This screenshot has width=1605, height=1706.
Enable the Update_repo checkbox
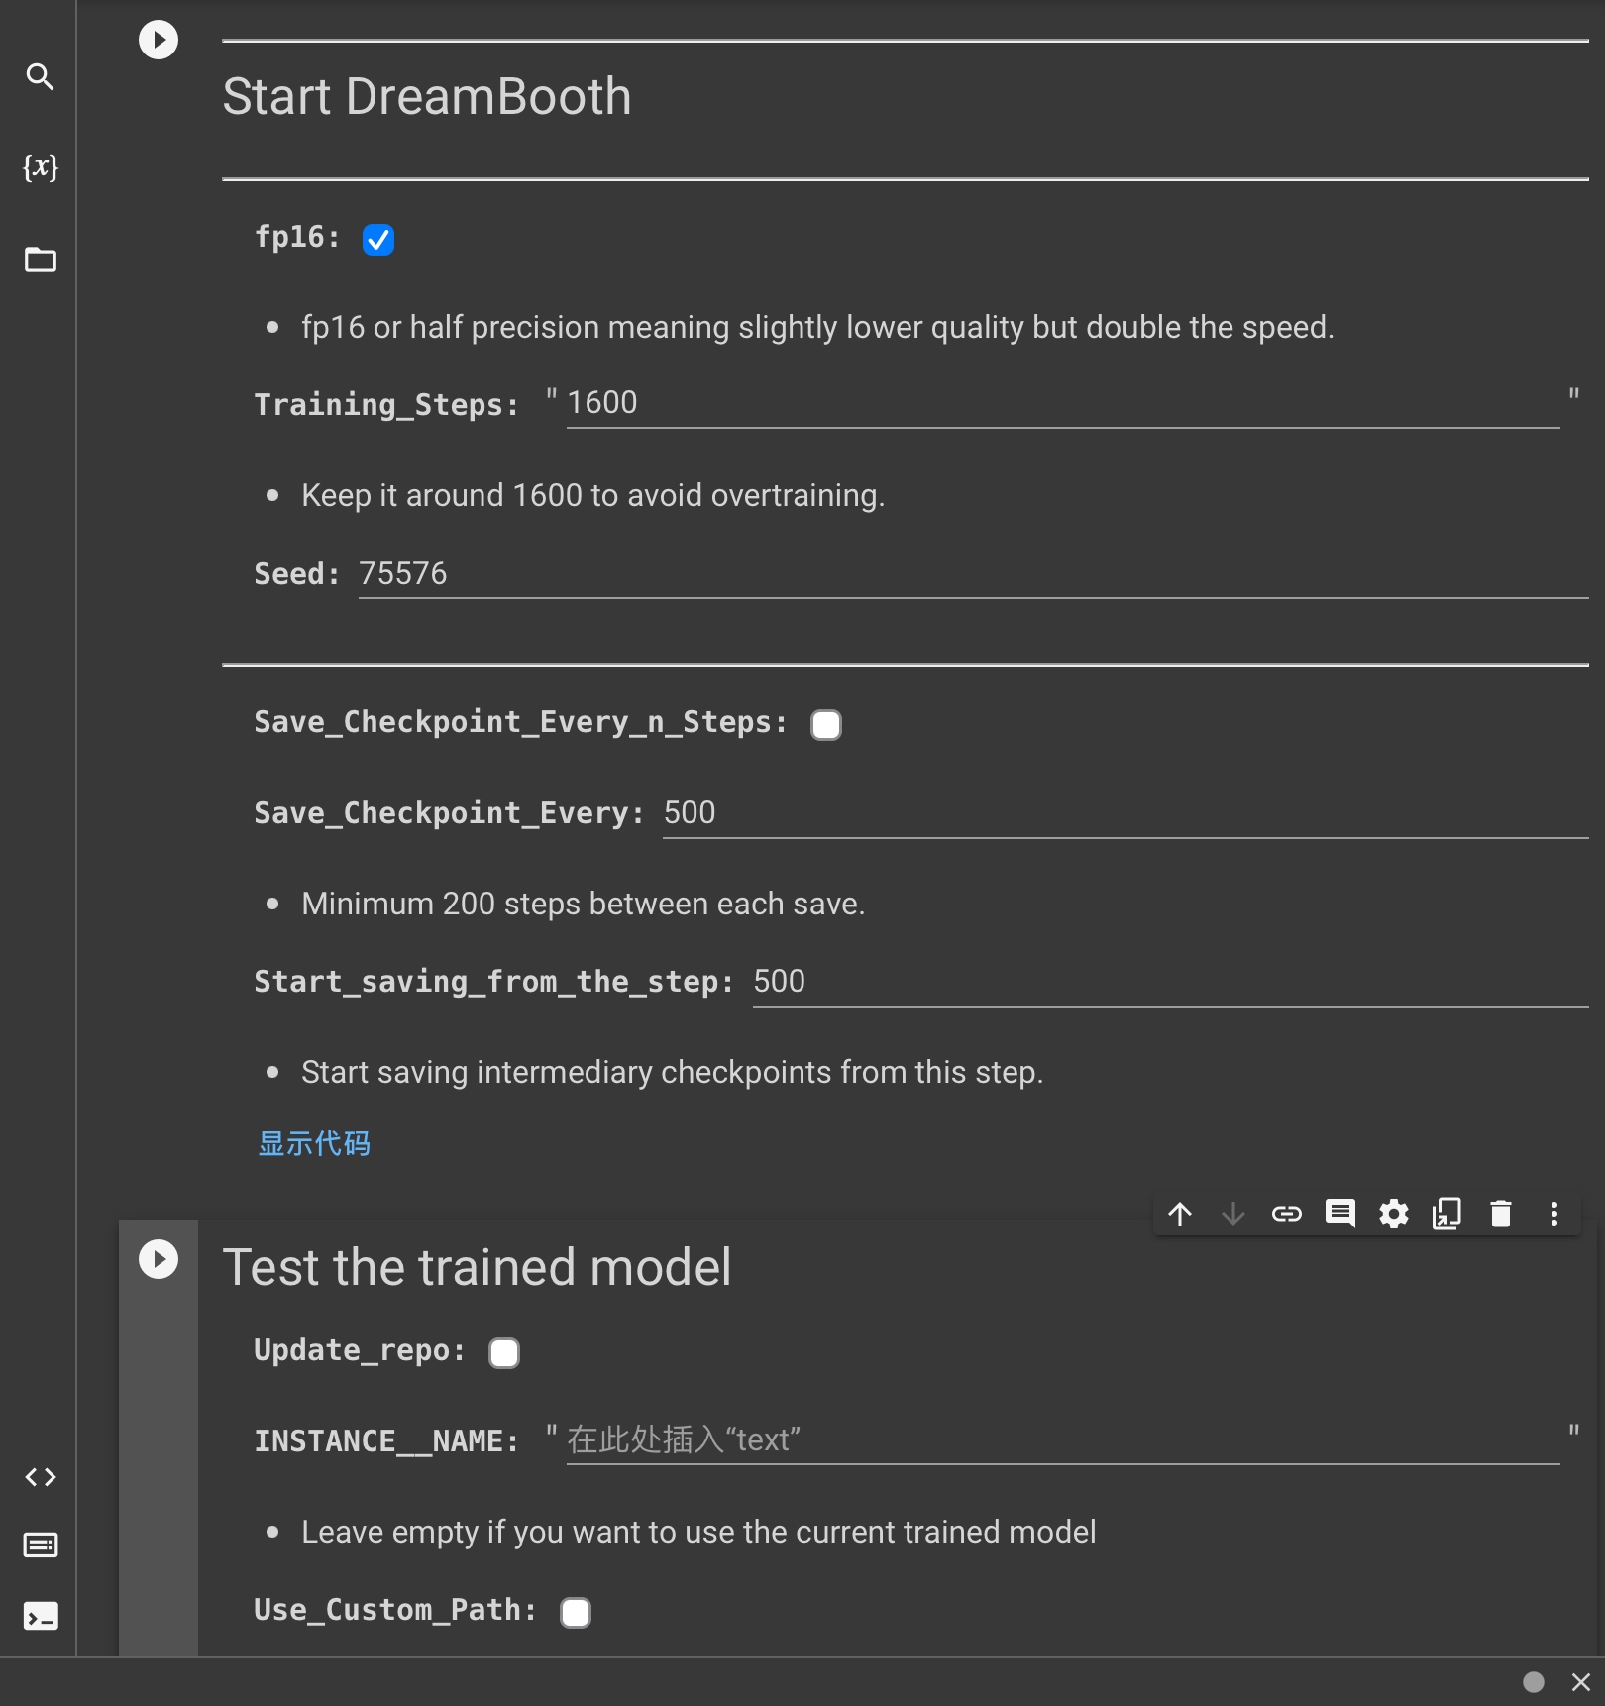point(504,1352)
